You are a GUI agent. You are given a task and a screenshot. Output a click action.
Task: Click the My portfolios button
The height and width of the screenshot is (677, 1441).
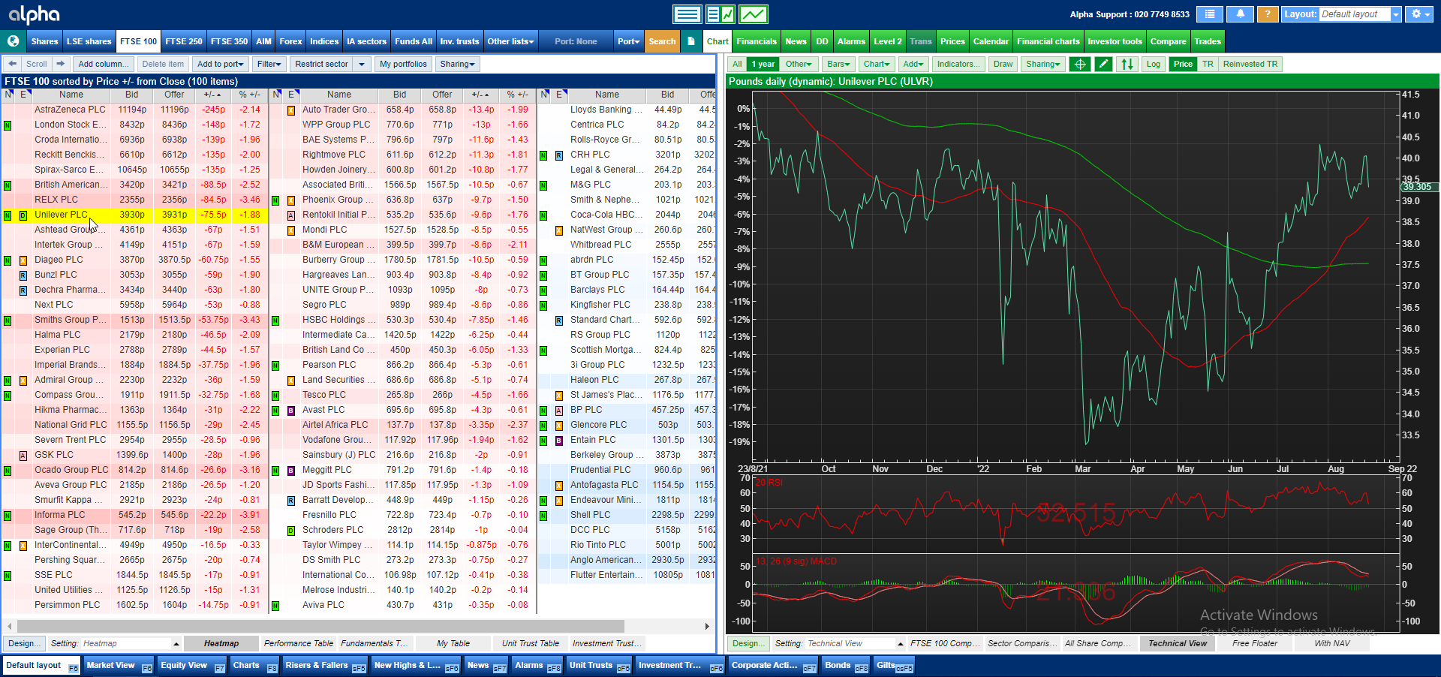403,64
